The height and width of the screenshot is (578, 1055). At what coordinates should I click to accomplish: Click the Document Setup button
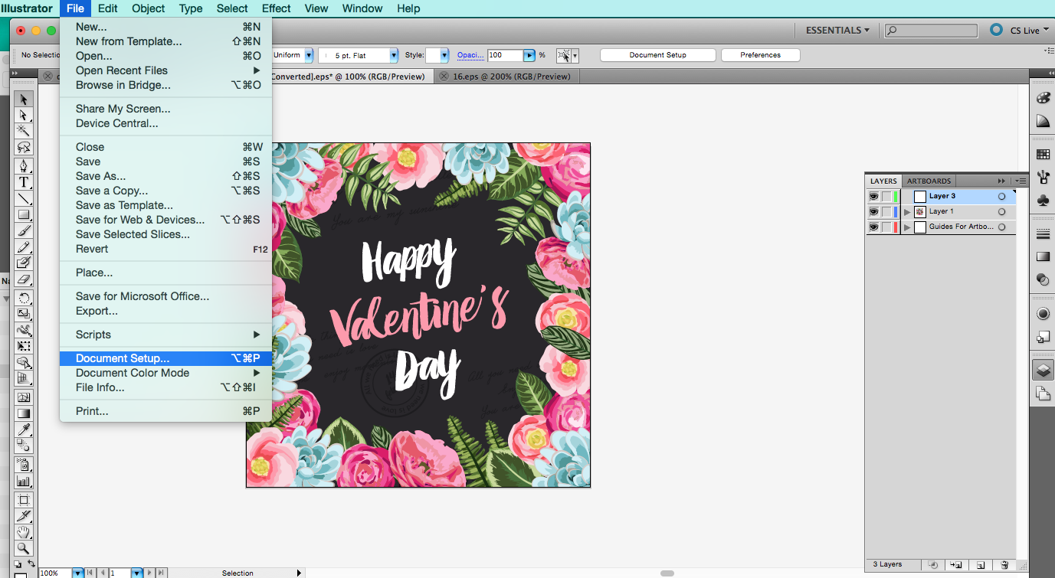(658, 55)
